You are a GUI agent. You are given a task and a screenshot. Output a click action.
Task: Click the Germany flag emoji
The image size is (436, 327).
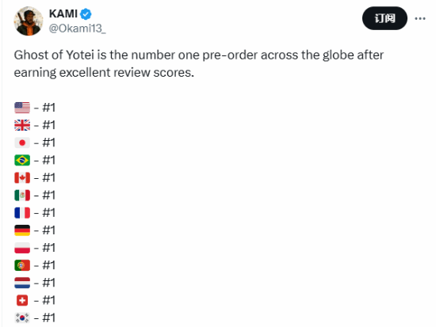point(22,230)
